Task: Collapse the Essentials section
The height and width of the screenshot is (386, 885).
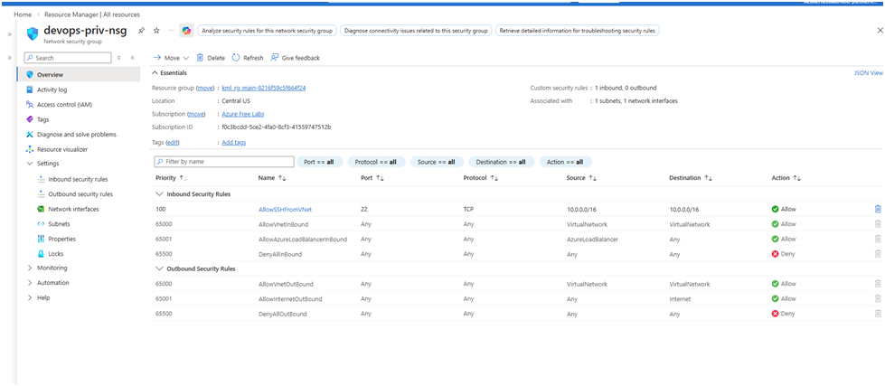Action: [x=155, y=73]
